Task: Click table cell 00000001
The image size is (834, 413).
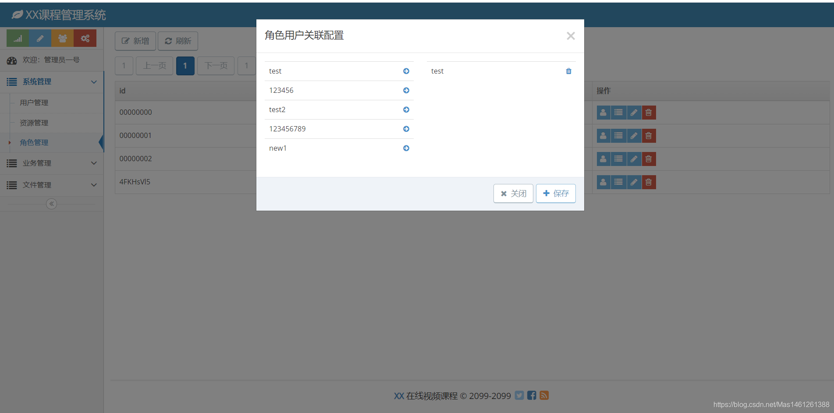Action: coord(135,135)
